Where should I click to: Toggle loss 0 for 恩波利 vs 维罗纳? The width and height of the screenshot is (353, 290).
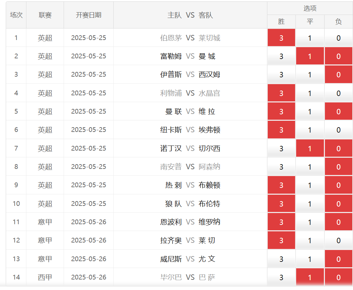[338, 222]
